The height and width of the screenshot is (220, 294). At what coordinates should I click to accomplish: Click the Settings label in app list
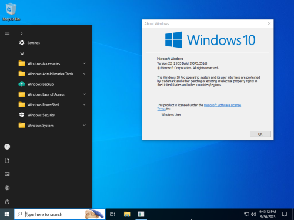34,43
